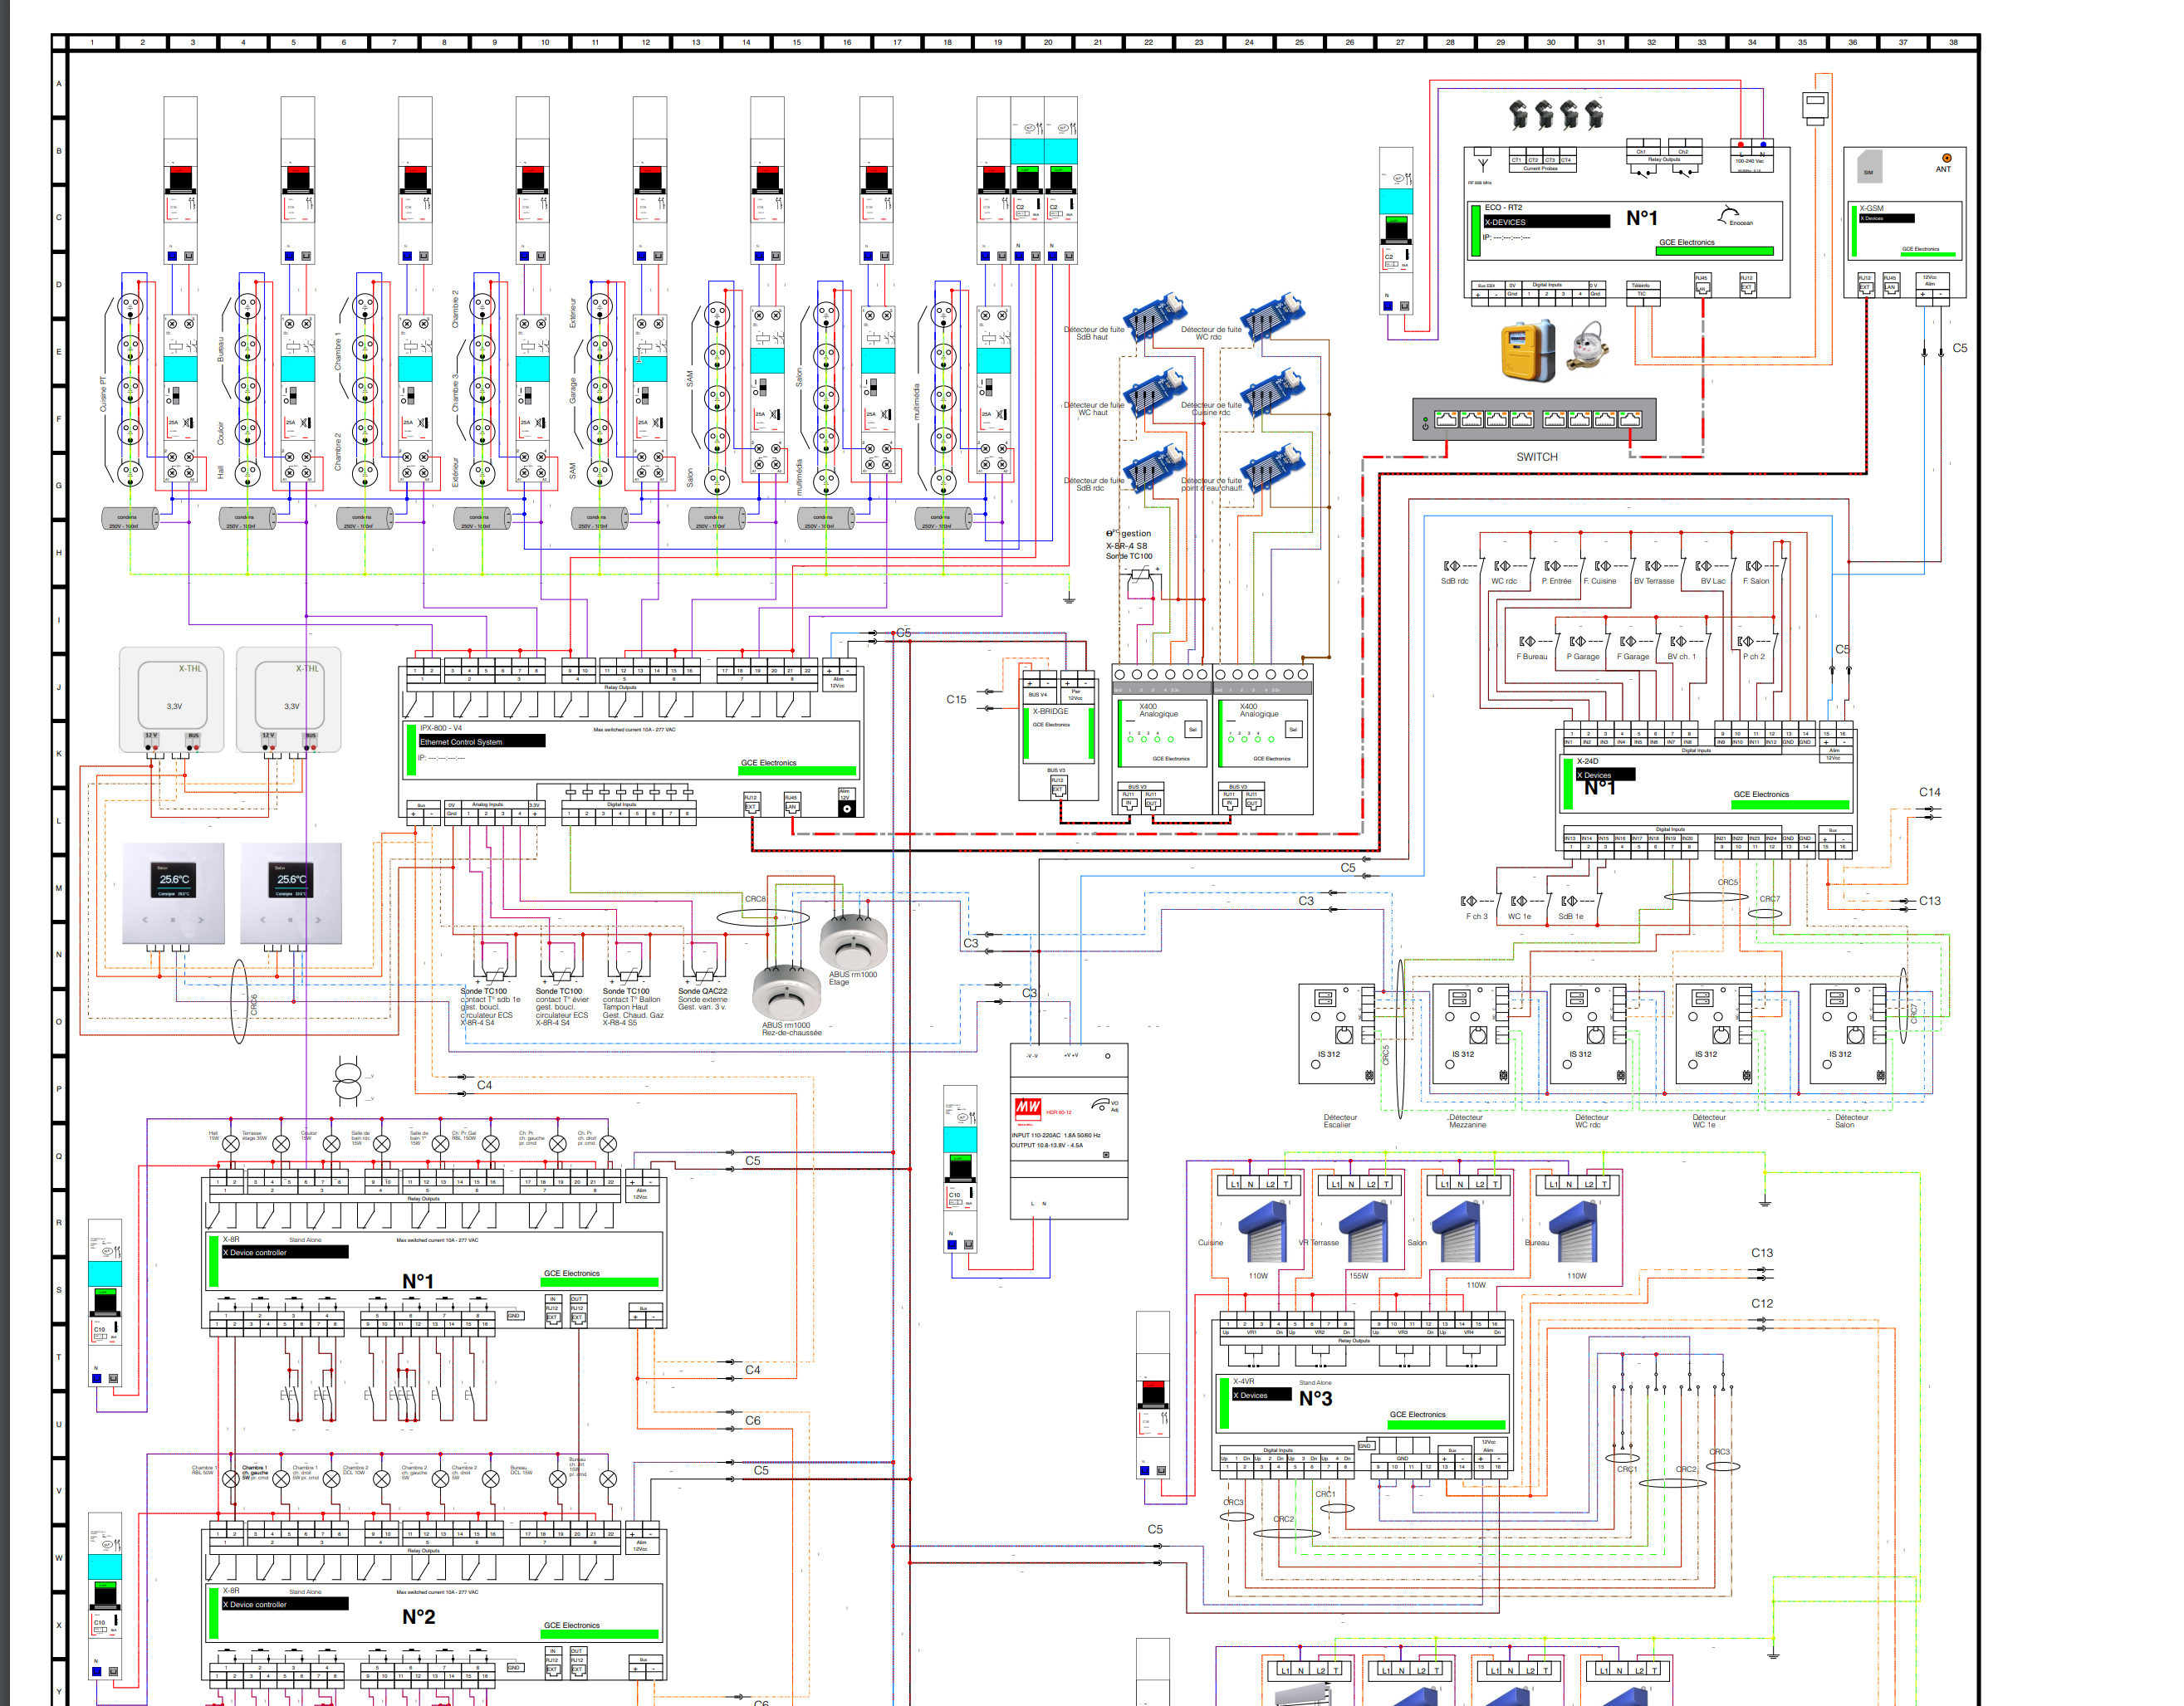Select the left X-THL sensor module

click(172, 699)
